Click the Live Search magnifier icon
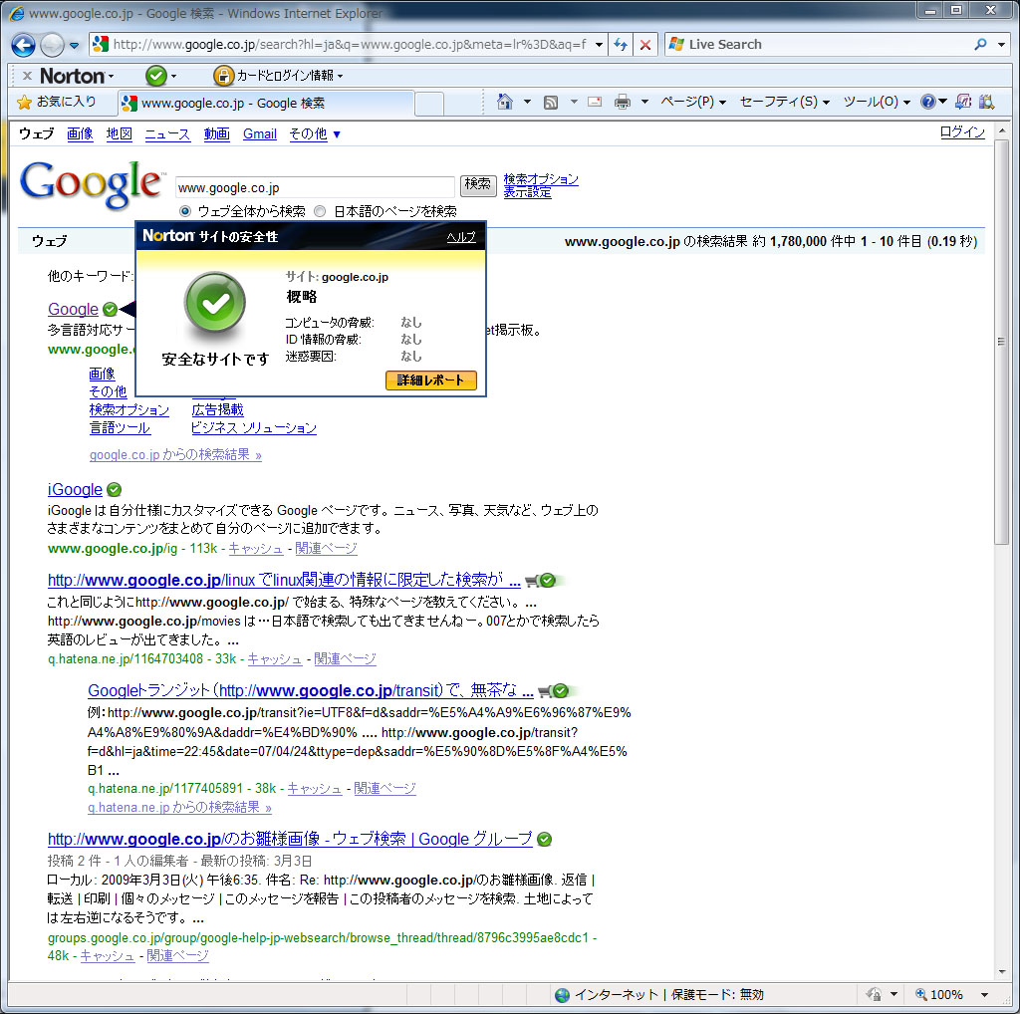The width and height of the screenshot is (1020, 1014). [x=980, y=44]
